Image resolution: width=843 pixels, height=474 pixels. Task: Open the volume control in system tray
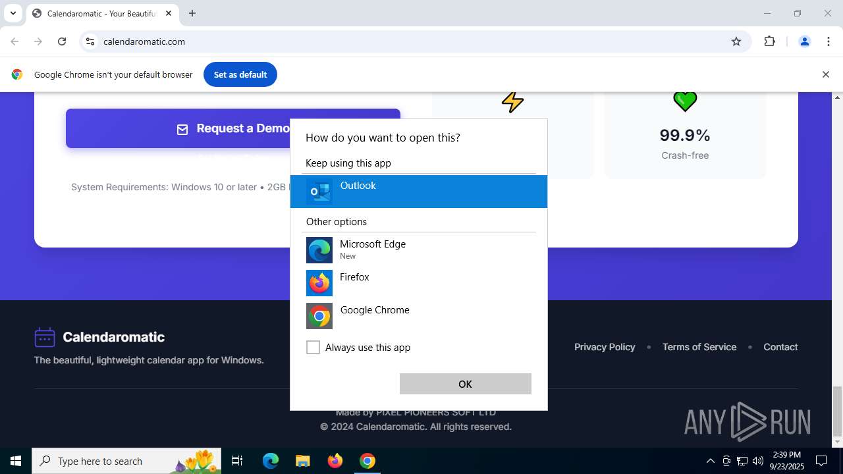758,461
